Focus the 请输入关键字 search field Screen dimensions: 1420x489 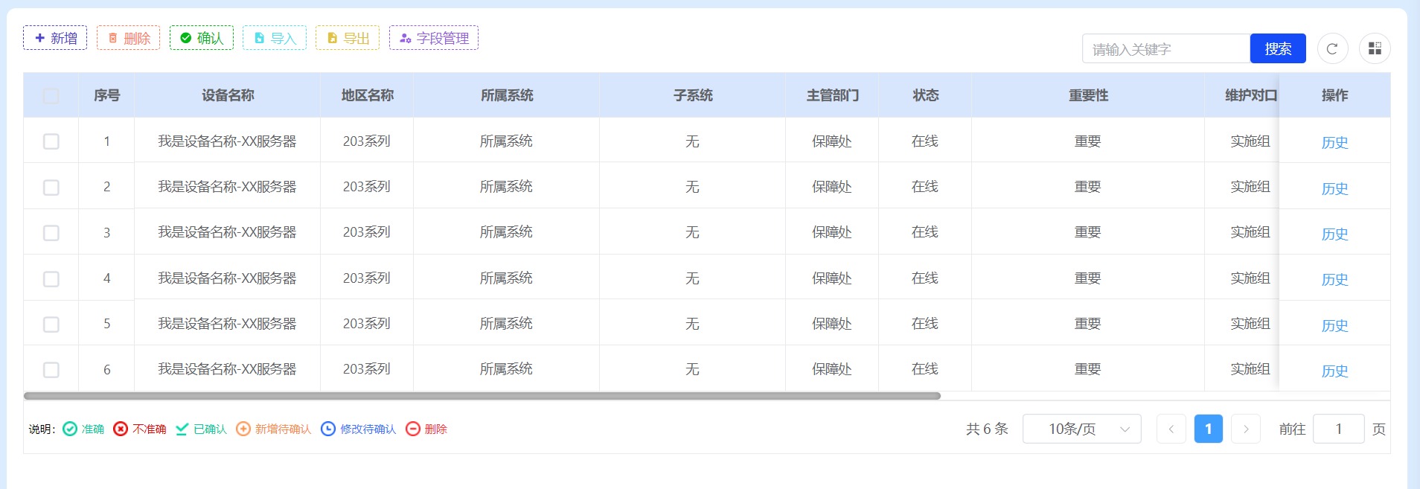coord(1166,48)
